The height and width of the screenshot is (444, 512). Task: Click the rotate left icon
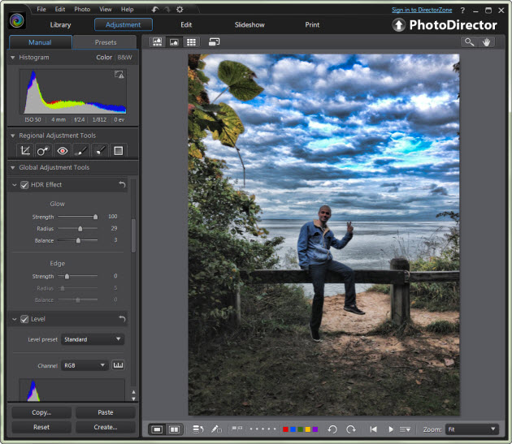point(332,429)
